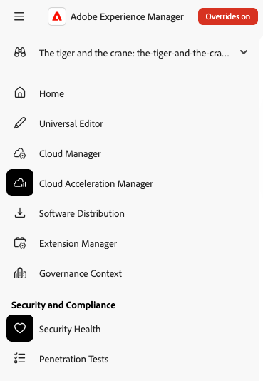This screenshot has height=381, width=263.
Task: Go to Home
Action: tap(52, 93)
